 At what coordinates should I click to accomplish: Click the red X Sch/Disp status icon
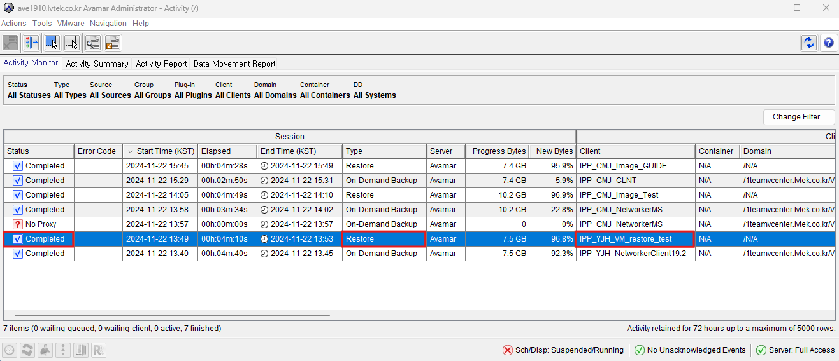click(x=508, y=350)
